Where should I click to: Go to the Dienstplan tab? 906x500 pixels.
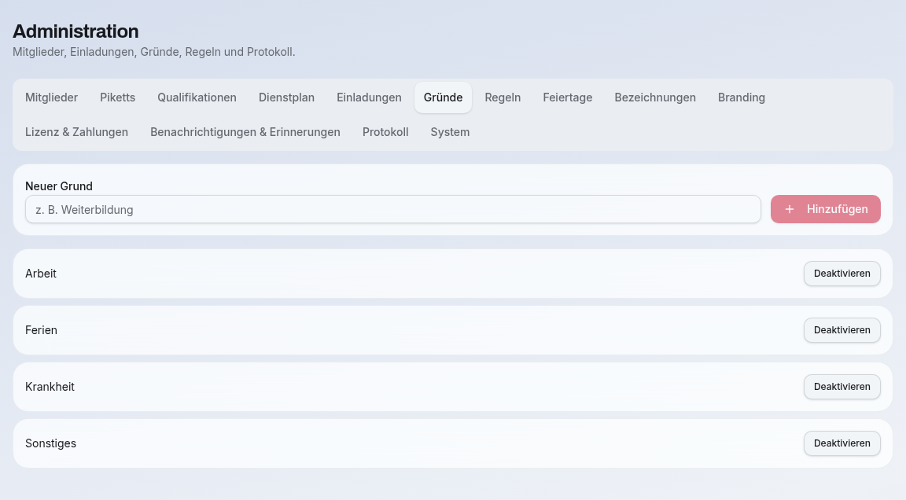(x=286, y=97)
